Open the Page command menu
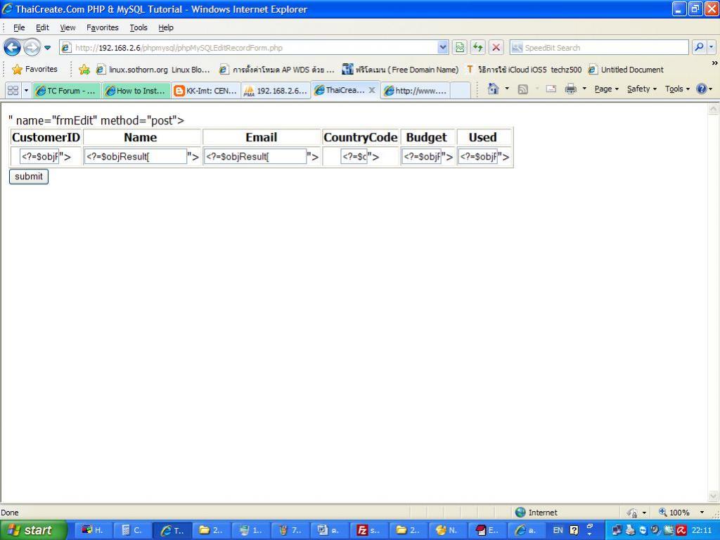720x540 pixels. click(x=606, y=89)
